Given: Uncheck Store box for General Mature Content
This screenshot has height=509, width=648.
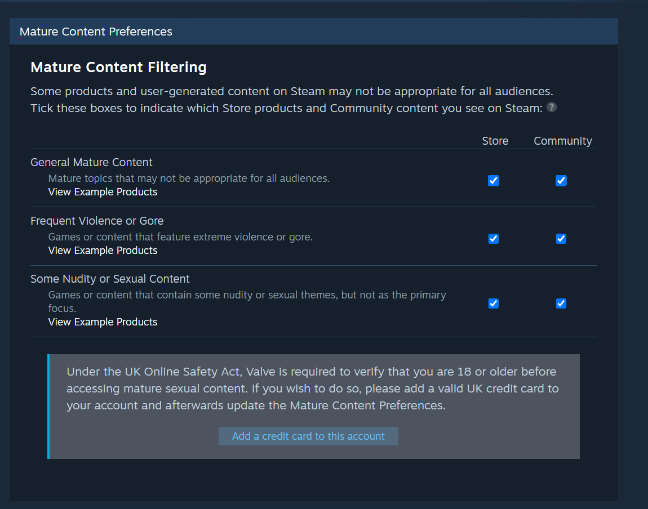Looking at the screenshot, I should point(494,180).
